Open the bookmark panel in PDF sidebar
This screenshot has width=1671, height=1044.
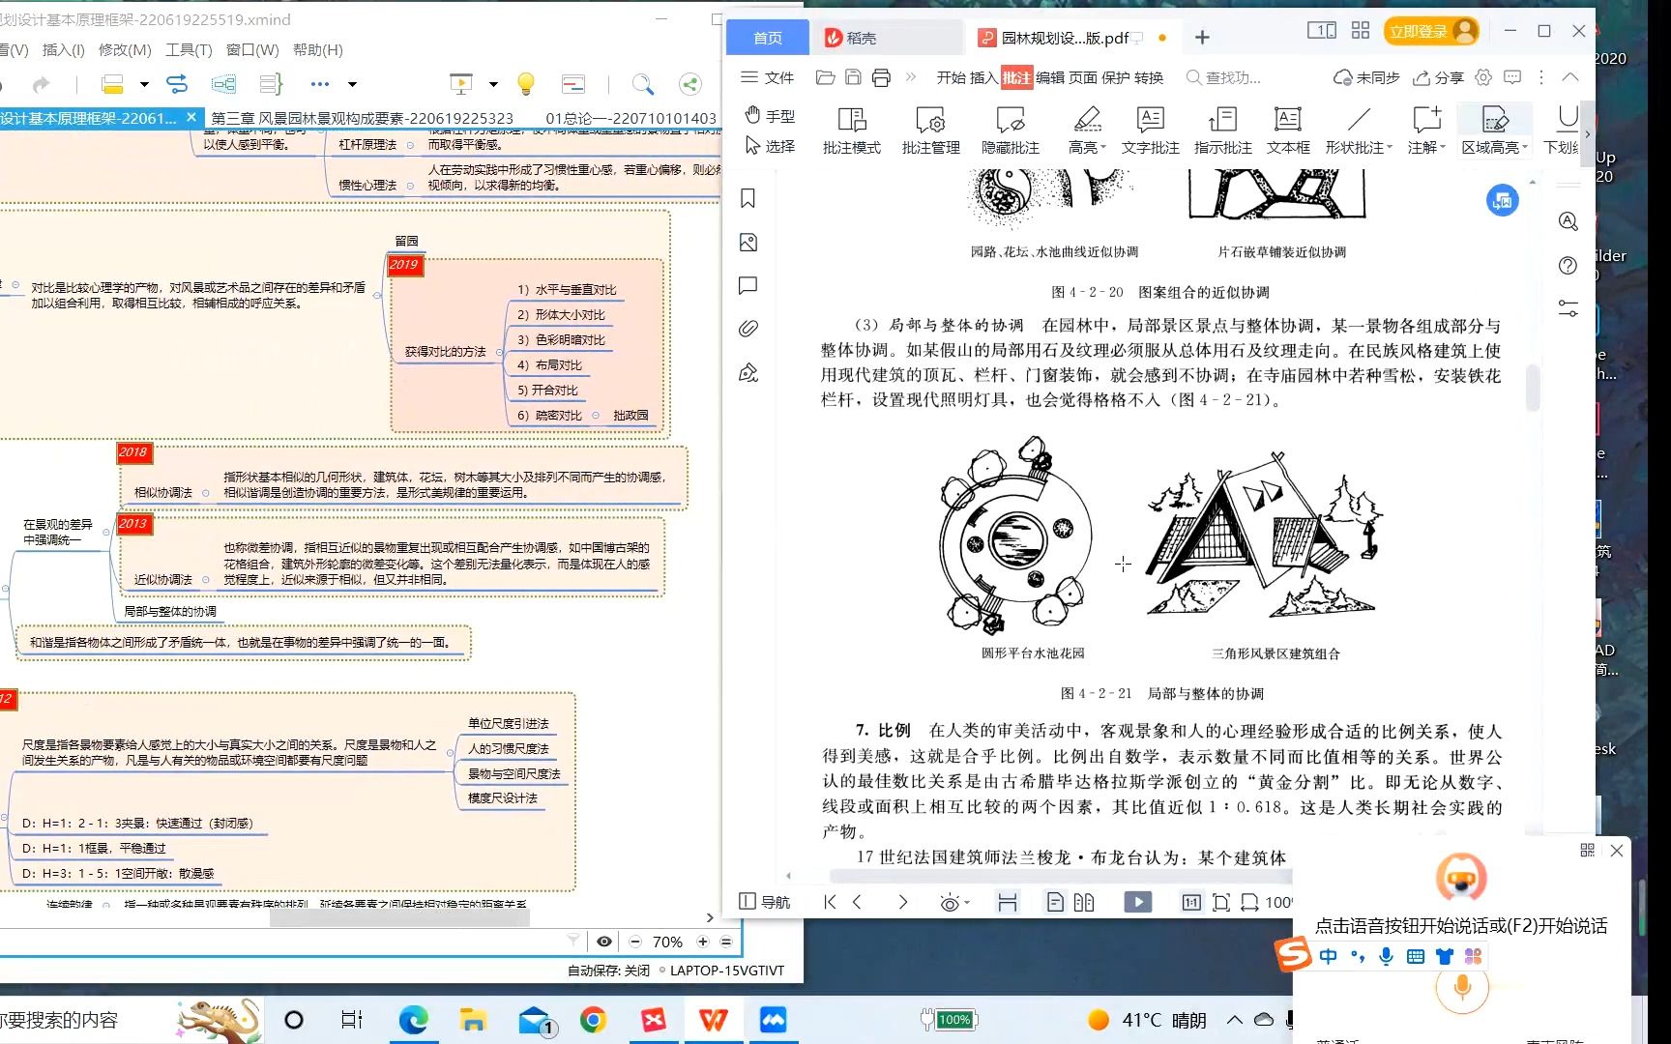(748, 198)
